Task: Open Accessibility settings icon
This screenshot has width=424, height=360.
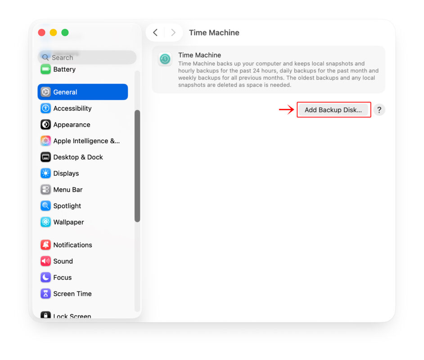Action: [x=45, y=108]
